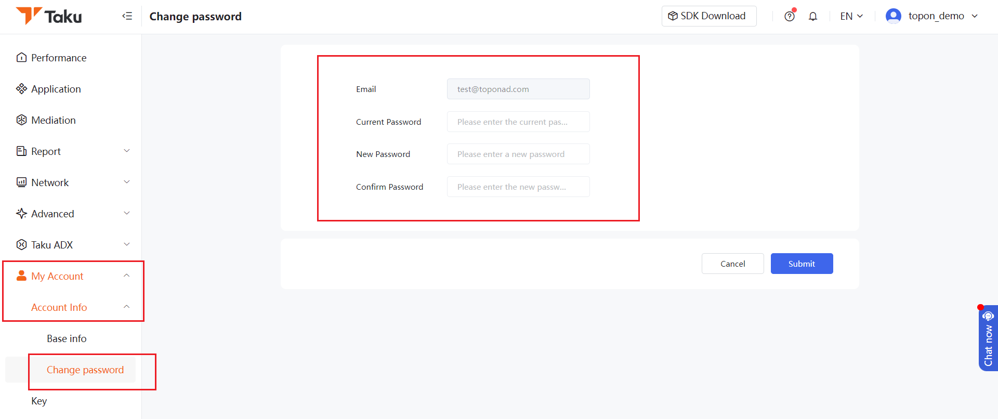Expand the Taku ADX submenu chevron
The height and width of the screenshot is (419, 998).
[127, 244]
